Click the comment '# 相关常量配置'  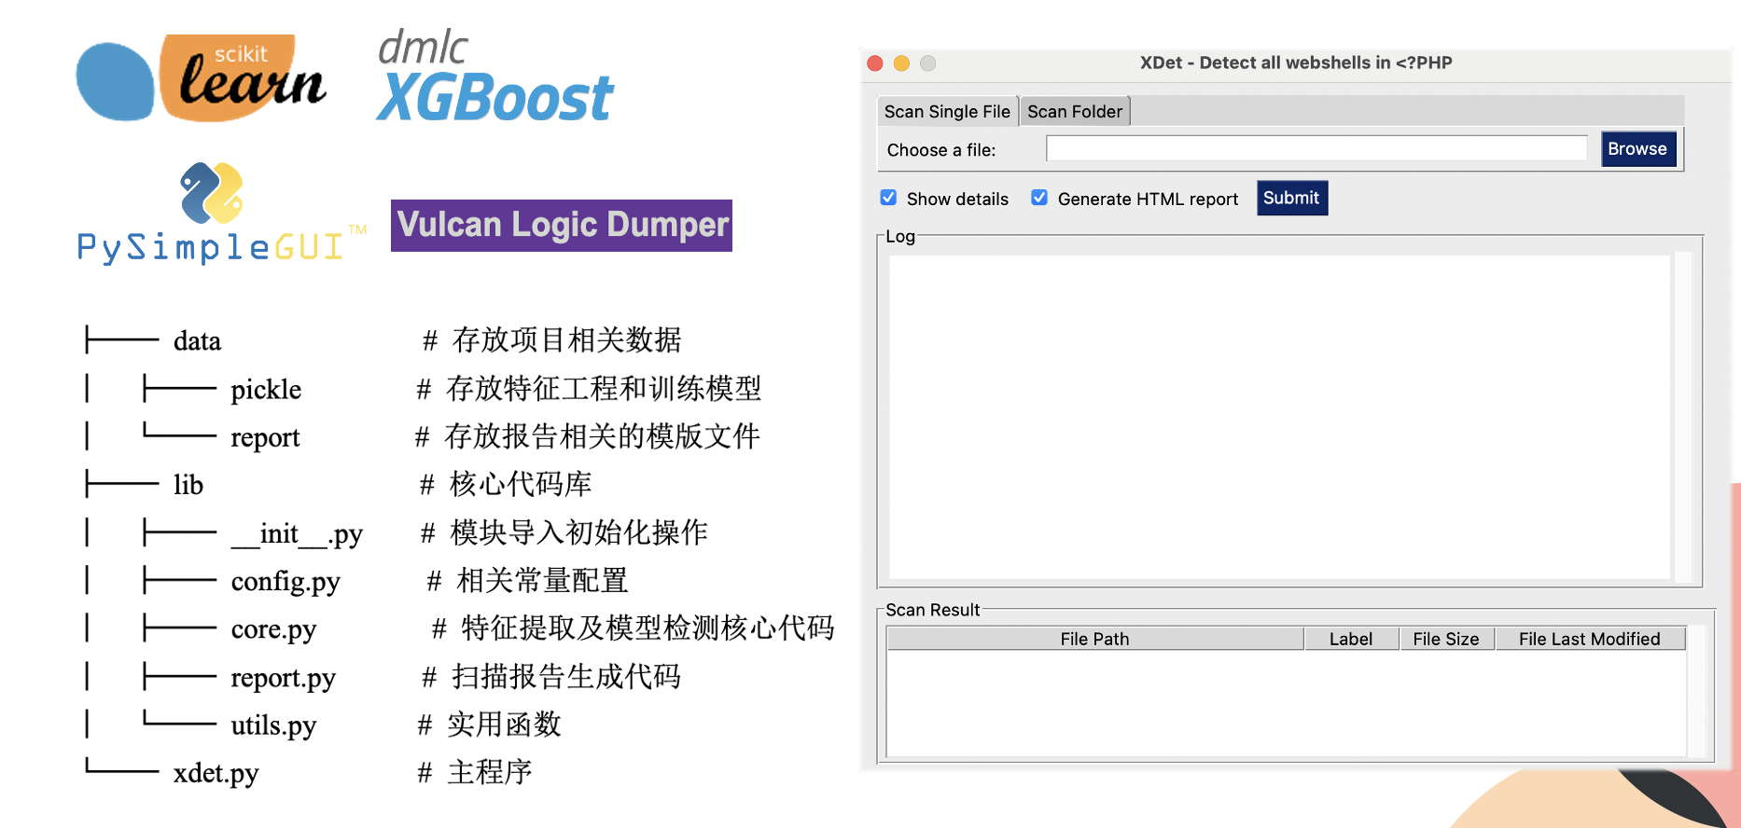pyautogui.click(x=527, y=581)
